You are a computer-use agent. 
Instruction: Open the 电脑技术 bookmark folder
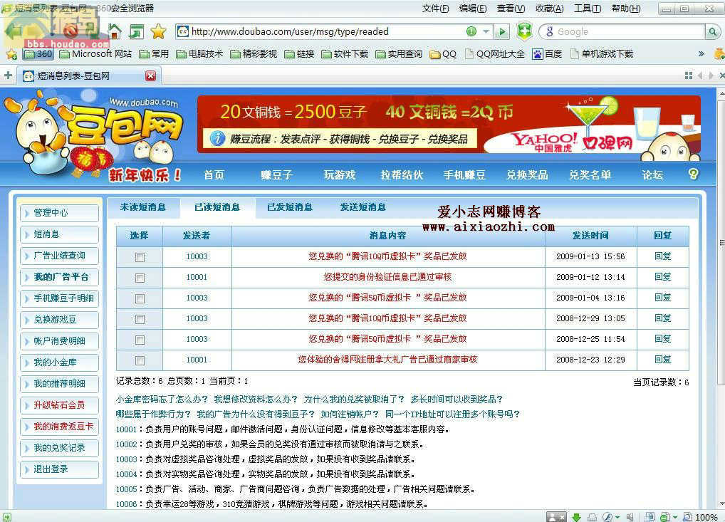click(199, 54)
